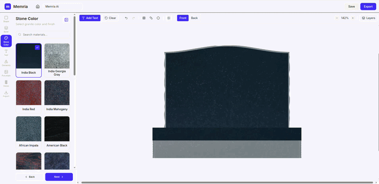Open the Shape section in the sidebar
Viewport: 379px width, 184px height.
click(x=6, y=19)
